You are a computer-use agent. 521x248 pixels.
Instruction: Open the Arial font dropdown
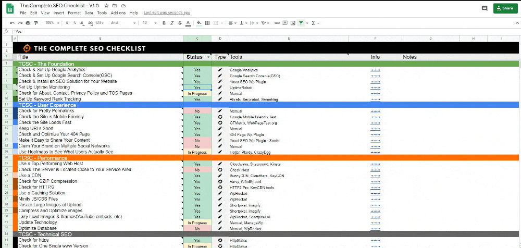click(x=123, y=23)
